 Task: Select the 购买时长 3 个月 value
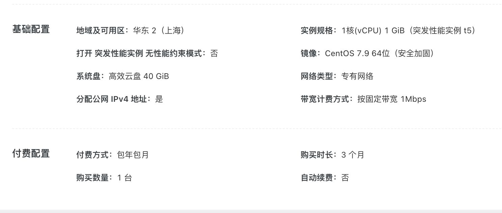pos(353,155)
